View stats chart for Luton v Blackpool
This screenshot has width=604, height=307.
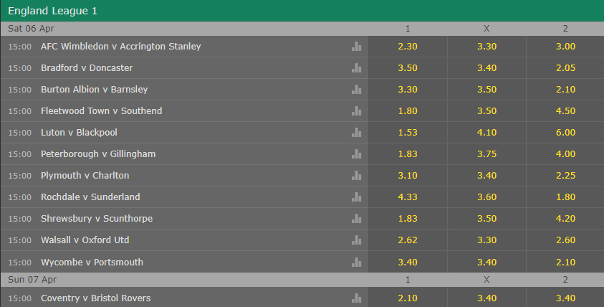356,133
